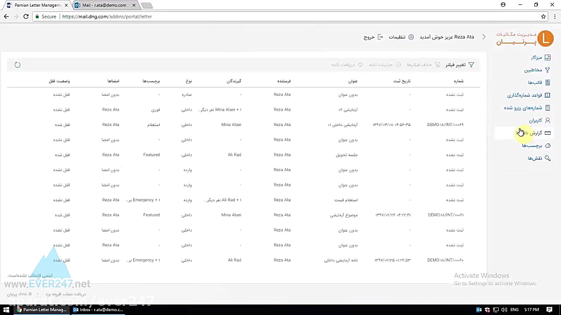Screen dimensions: 561x315
Task: Go back with the browser back arrow
Action: click(x=6, y=17)
